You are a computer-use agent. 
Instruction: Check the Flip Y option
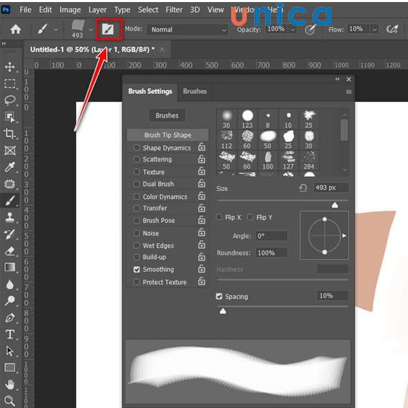tap(250, 217)
